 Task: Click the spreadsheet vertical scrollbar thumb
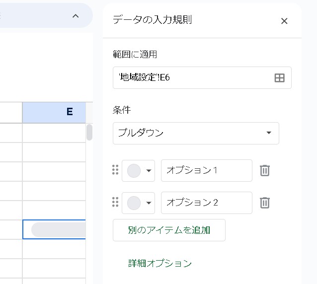(x=89, y=132)
